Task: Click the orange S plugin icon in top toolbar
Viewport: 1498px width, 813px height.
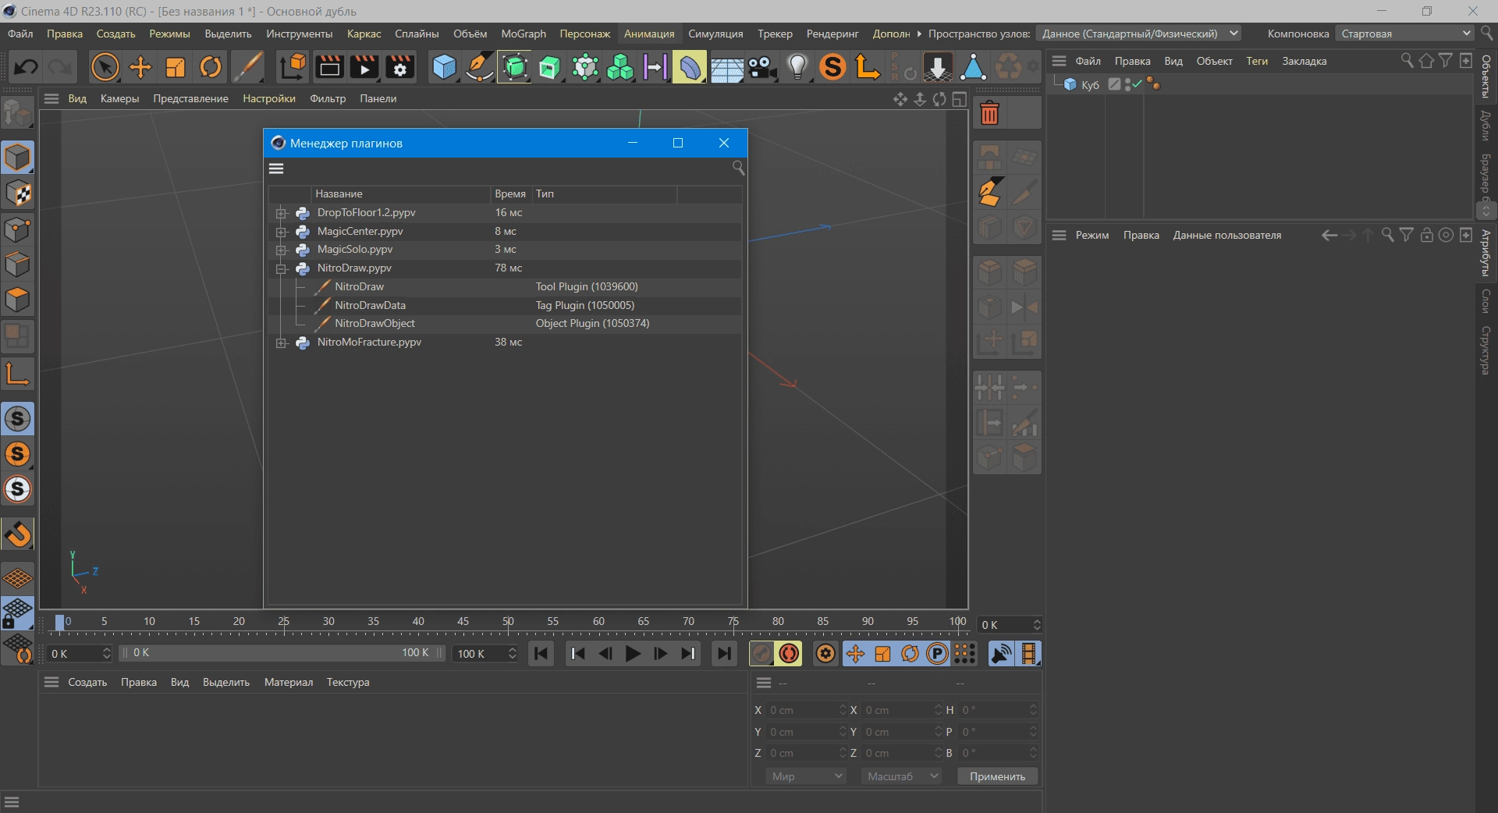Action: click(833, 67)
